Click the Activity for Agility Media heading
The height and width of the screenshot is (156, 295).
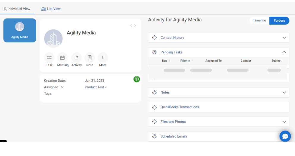(x=175, y=20)
